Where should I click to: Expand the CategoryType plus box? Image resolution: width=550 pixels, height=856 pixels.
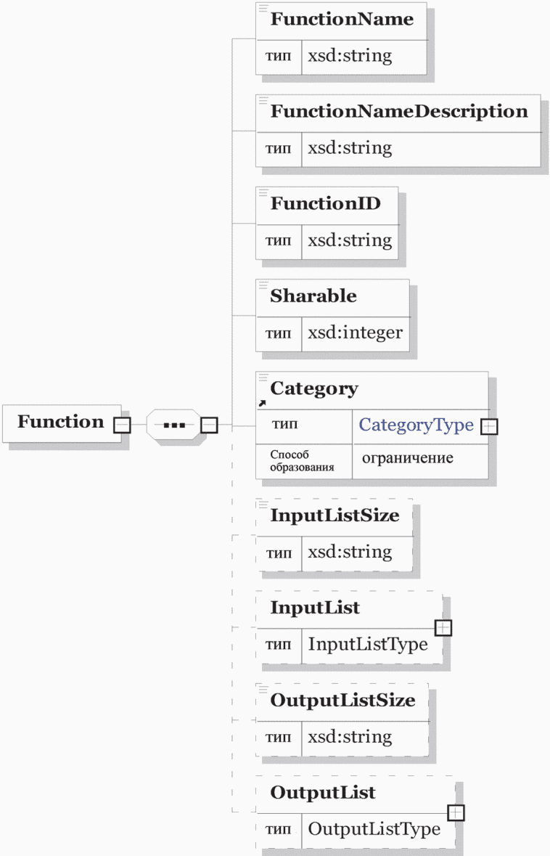click(489, 426)
